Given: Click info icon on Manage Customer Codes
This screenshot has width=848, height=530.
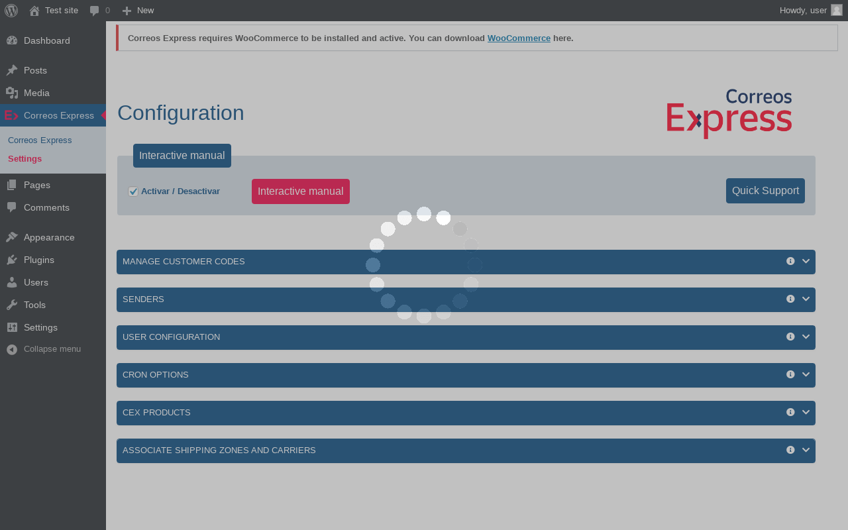Looking at the screenshot, I should pos(790,261).
